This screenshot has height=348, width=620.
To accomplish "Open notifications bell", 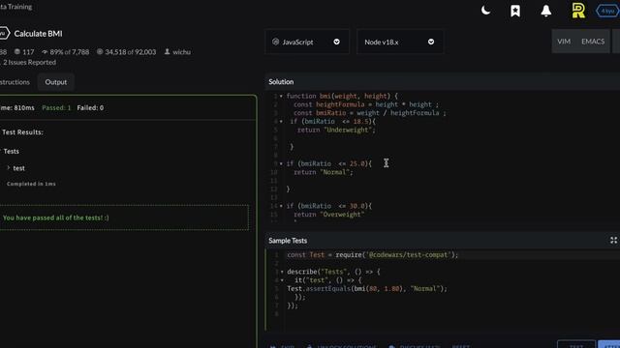I will [546, 11].
